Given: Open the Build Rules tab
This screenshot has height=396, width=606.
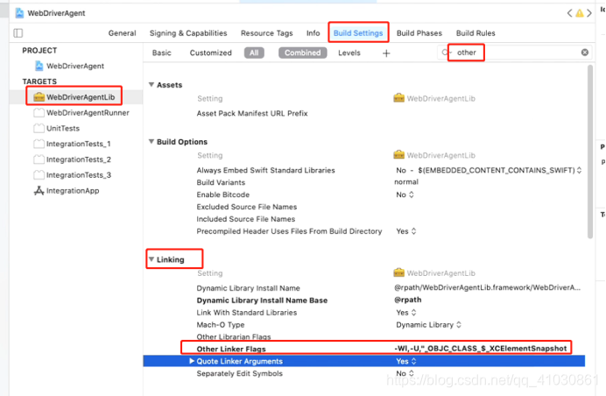Looking at the screenshot, I should [x=476, y=33].
